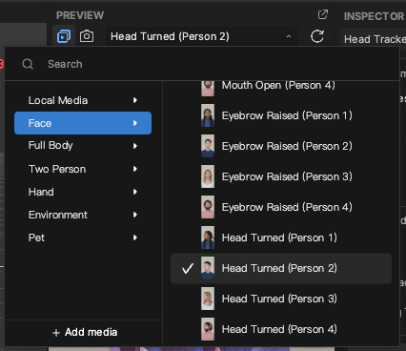Open the Face category
Screen dimensions: 406x351
tap(83, 123)
